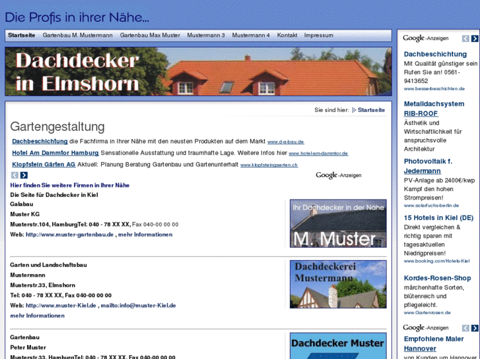Click 'Peter Muster' listing name
480x359 pixels.
pyautogui.click(x=28, y=347)
